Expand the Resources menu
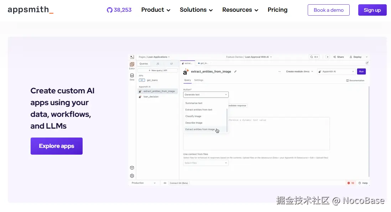The height and width of the screenshot is (212, 391). 240,10
